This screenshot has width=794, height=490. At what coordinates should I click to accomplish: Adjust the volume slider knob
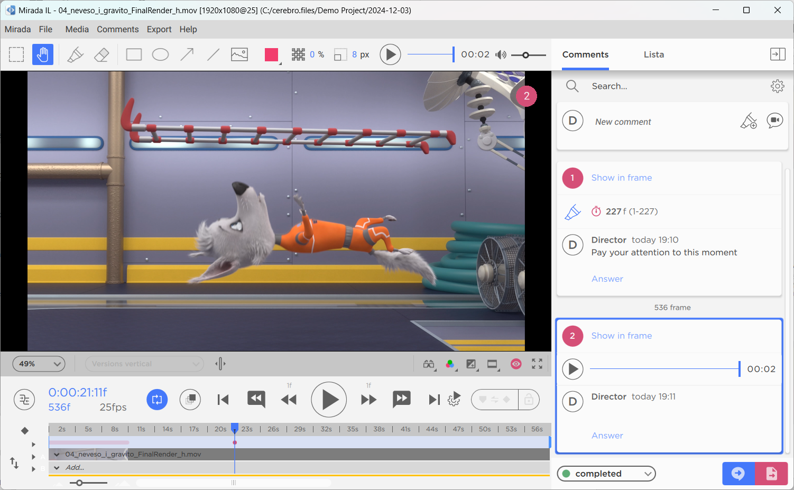coord(525,55)
